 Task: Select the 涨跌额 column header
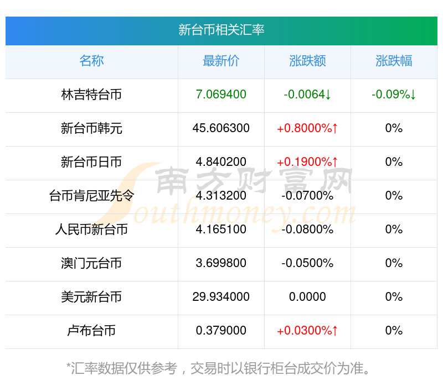[307, 61]
